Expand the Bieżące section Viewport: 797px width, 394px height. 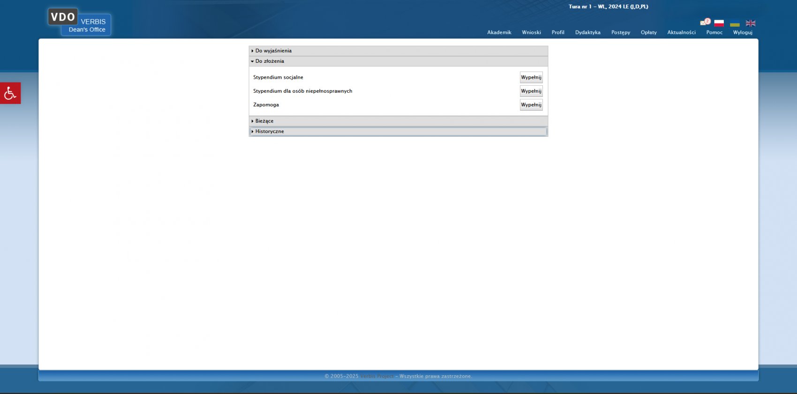coord(264,121)
